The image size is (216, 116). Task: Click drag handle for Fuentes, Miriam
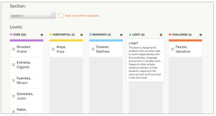coord(13,80)
